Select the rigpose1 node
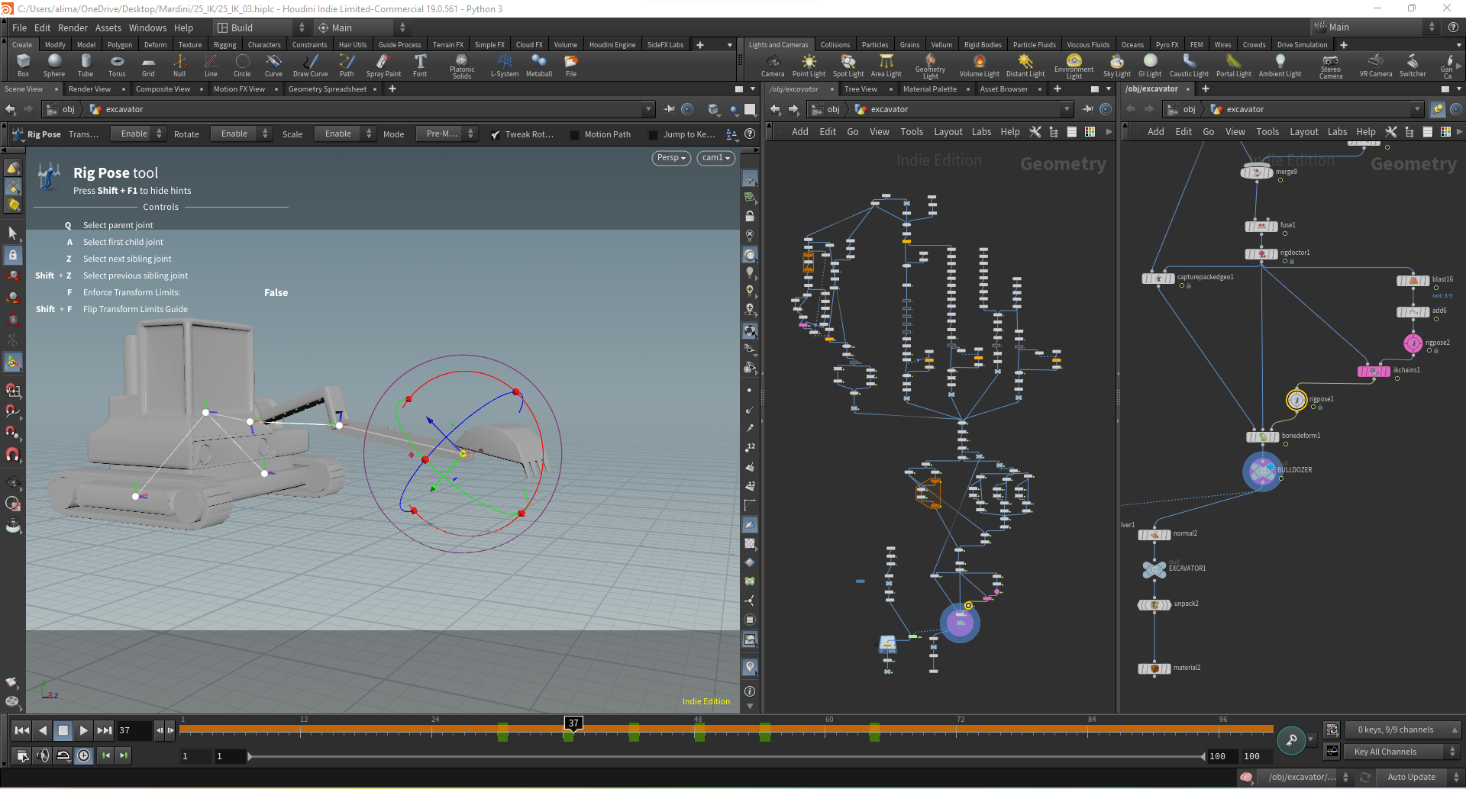Viewport: 1466px width, 789px height. point(1296,399)
